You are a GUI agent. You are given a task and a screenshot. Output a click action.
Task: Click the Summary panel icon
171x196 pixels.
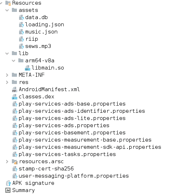click(x=8, y=190)
